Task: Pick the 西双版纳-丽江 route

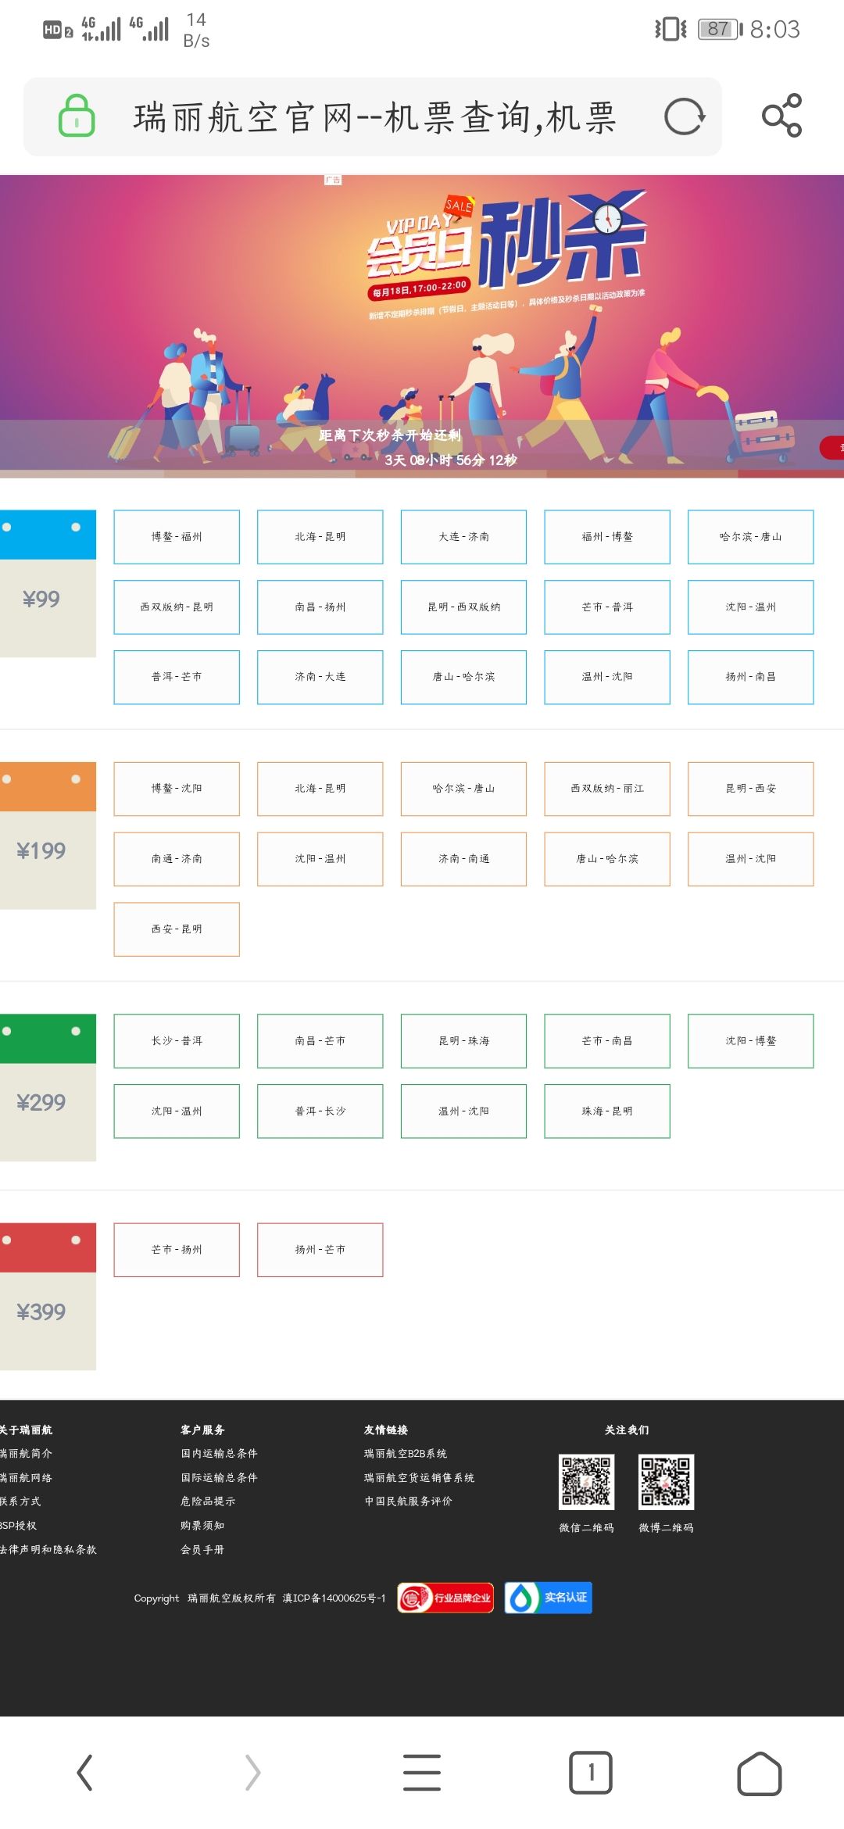Action: tap(607, 789)
